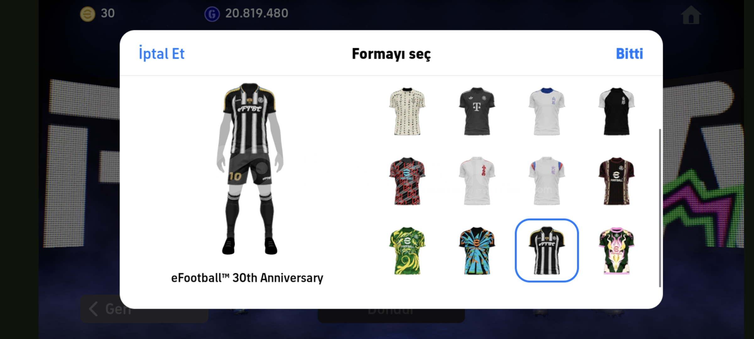Select the cream patterned jersey
This screenshot has height=339, width=754.
(x=407, y=111)
